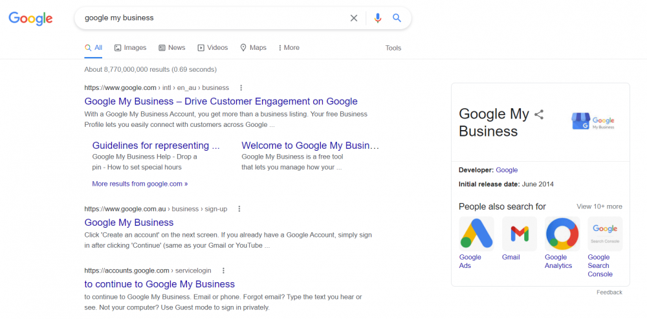The height and width of the screenshot is (319, 647).
Task: Expand the More menu
Action: pyautogui.click(x=289, y=48)
